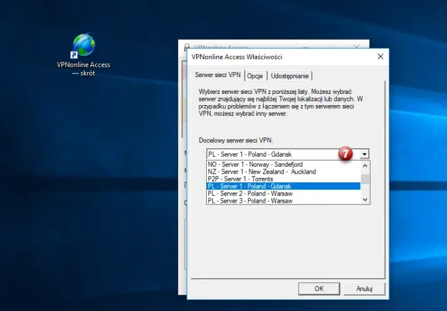Click the server list scroll up arrow
This screenshot has height=311, width=447.
pos(365,165)
